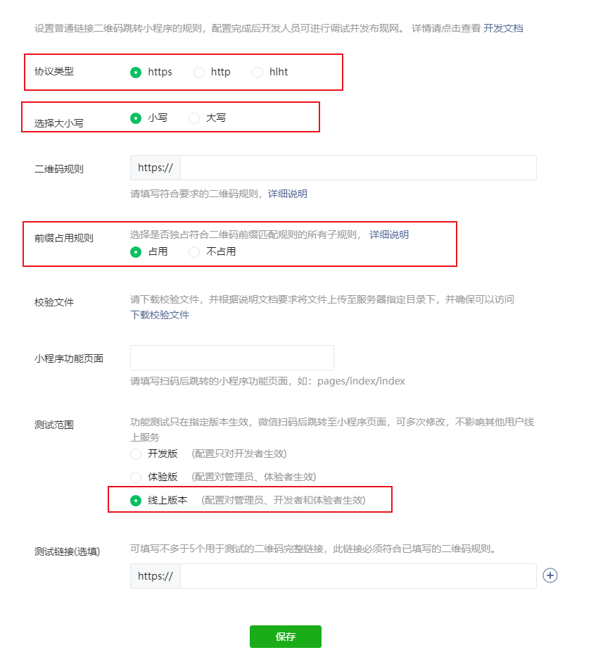591x662 pixels.
Task: Click hint text mentioning pages/index/index
Action: coord(267,381)
